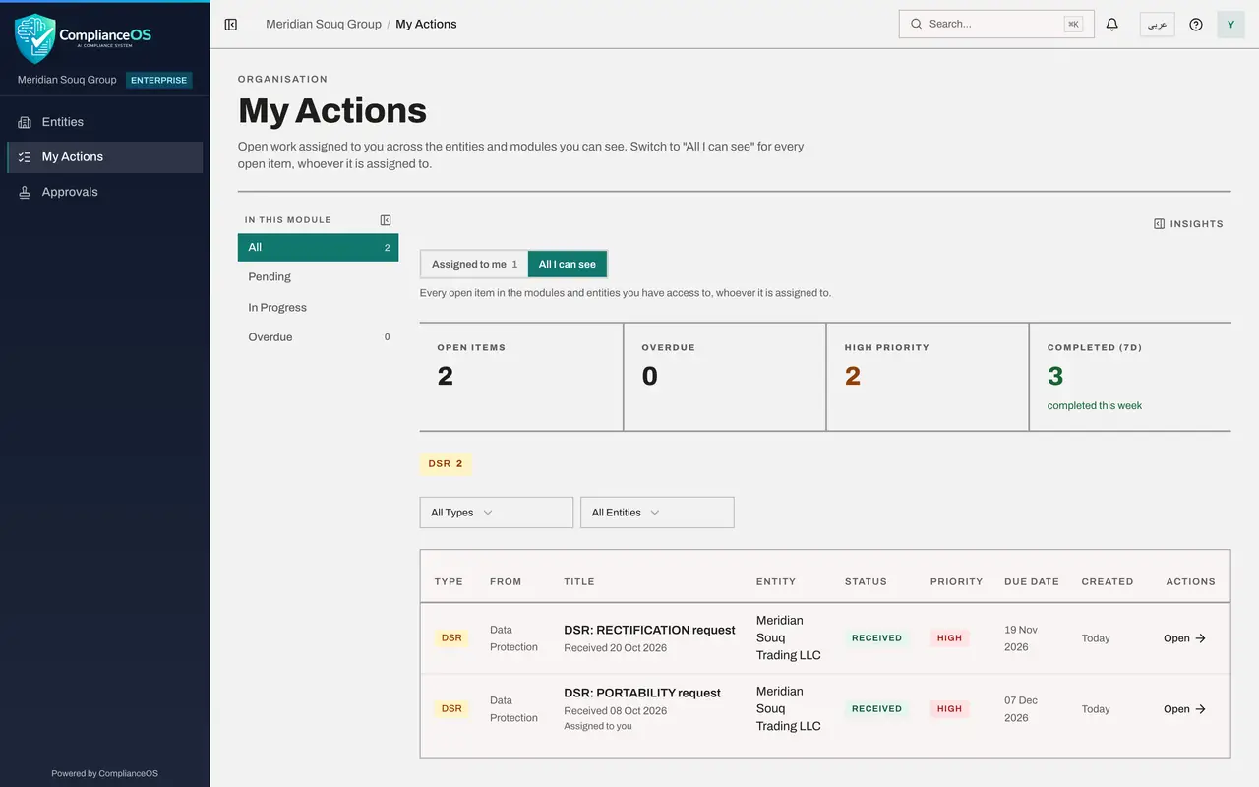
Task: Click the Open Items stat card
Action: click(521, 377)
